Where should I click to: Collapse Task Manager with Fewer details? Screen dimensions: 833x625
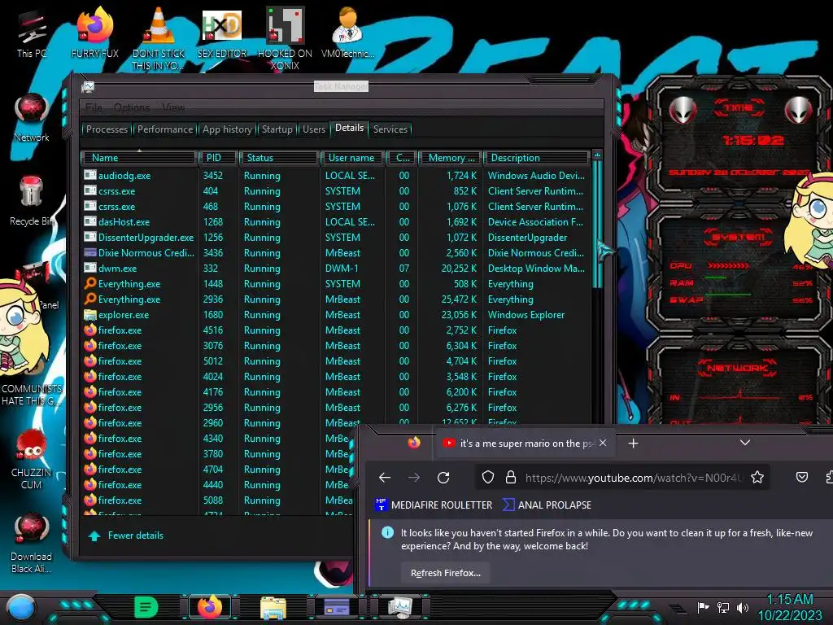126,535
